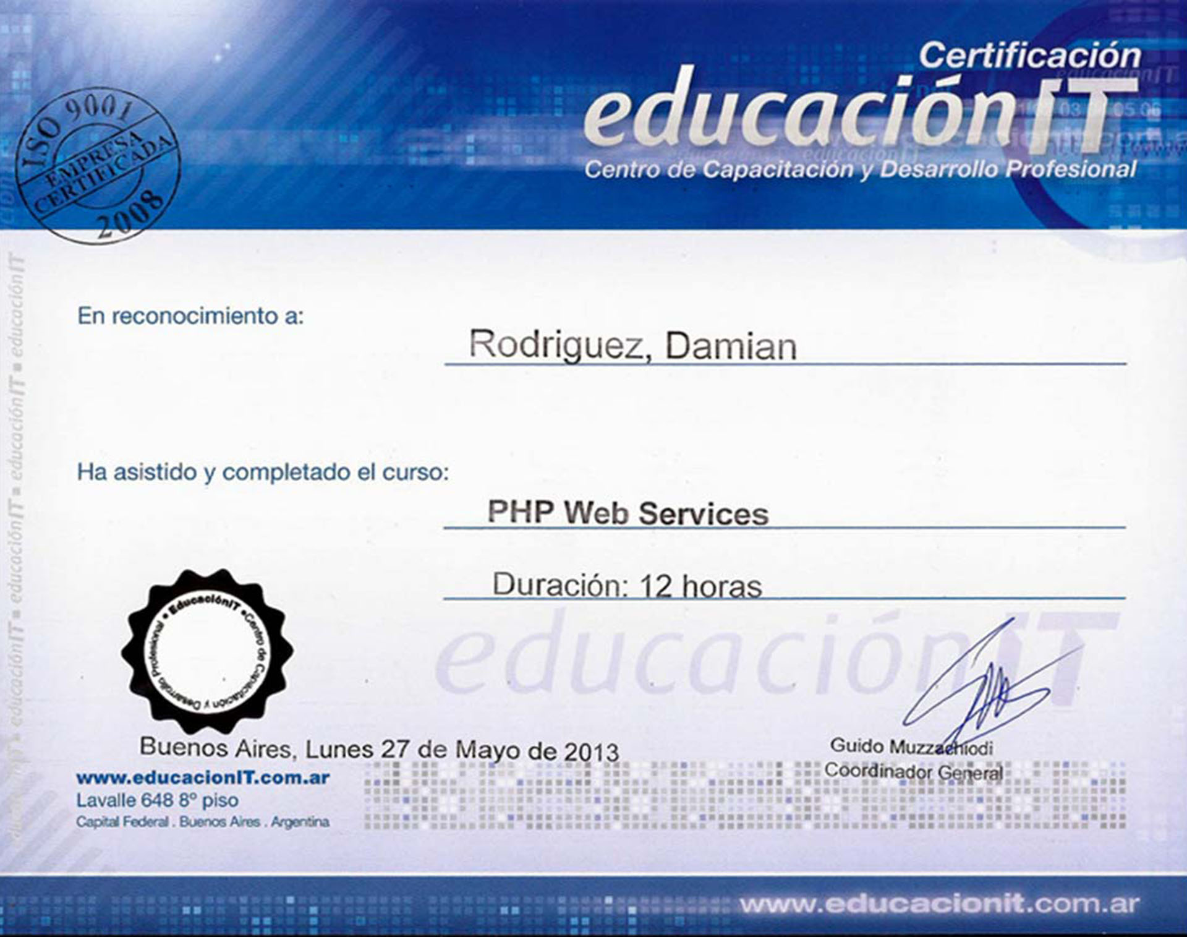Click the name 'Rodriguez, Damian'
Image resolution: width=1187 pixels, height=937 pixels.
pyautogui.click(x=632, y=345)
